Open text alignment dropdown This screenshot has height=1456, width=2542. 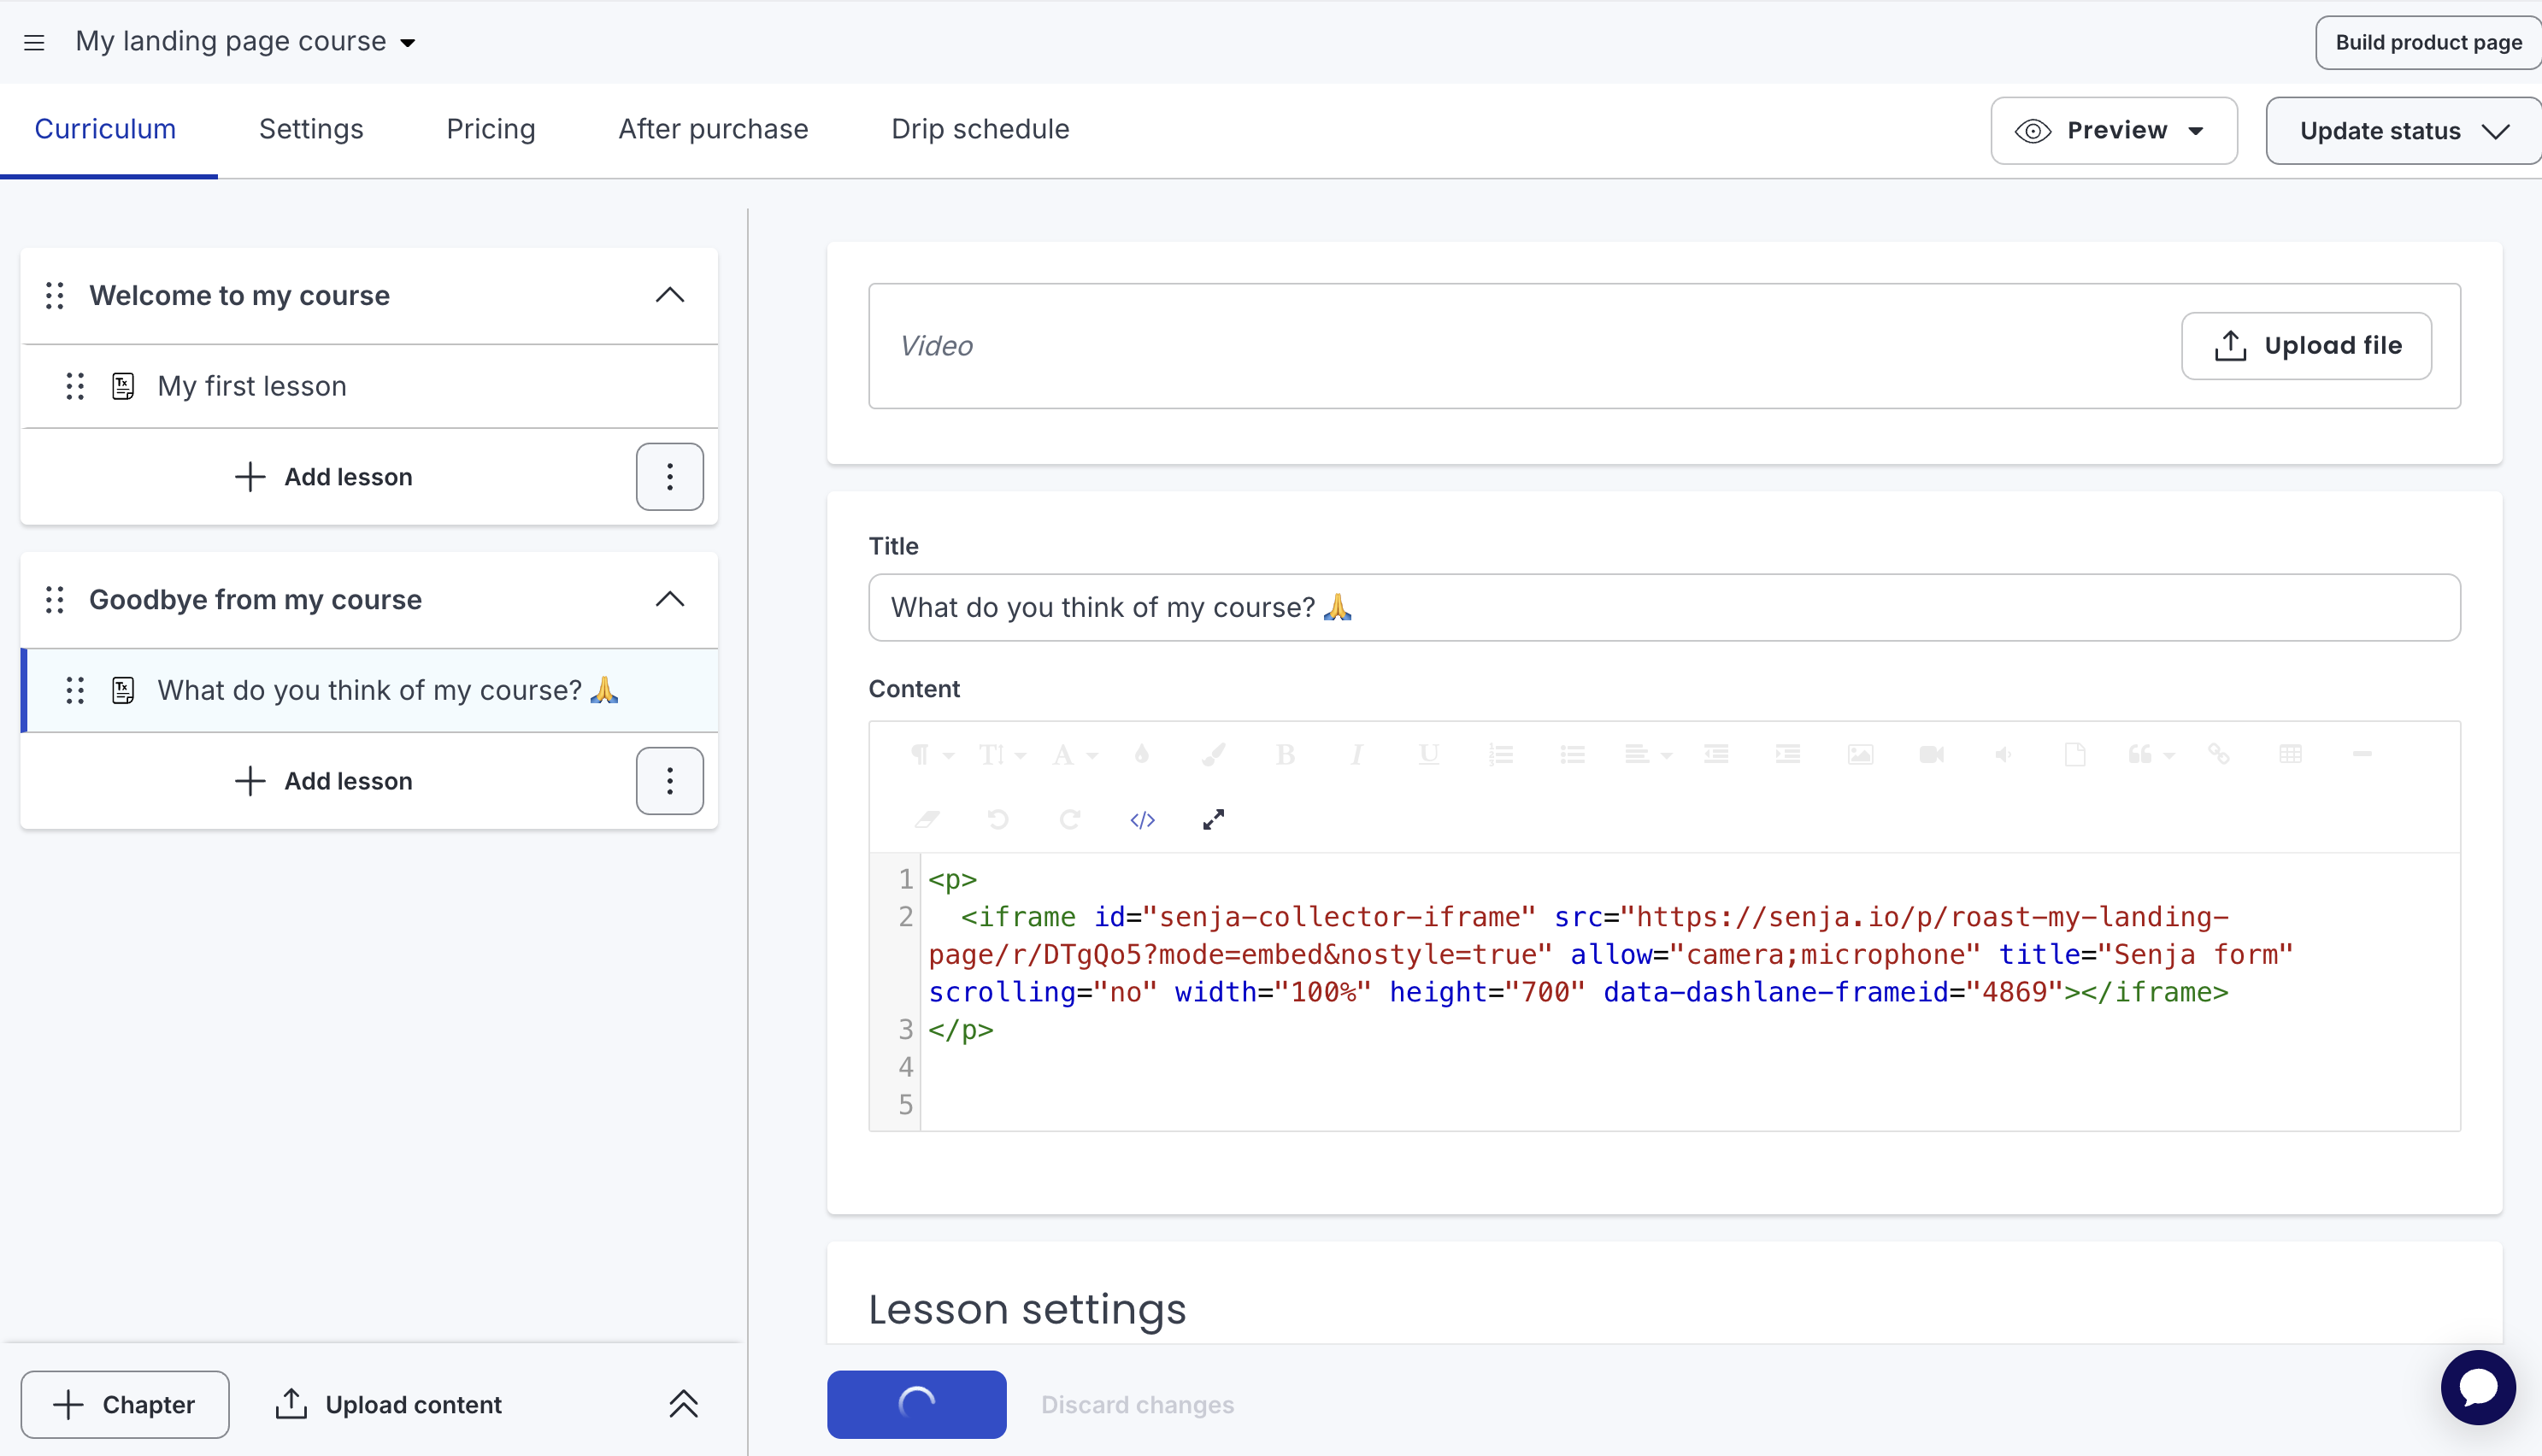(1647, 755)
